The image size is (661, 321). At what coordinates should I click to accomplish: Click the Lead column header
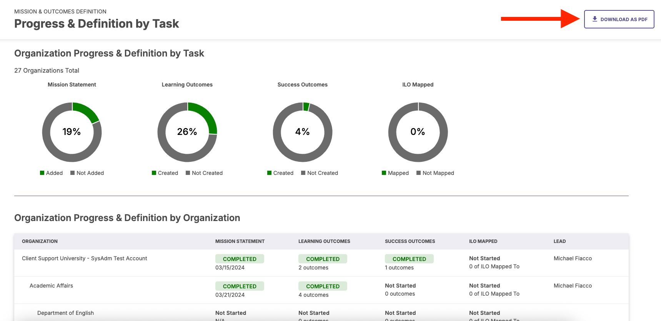point(559,241)
